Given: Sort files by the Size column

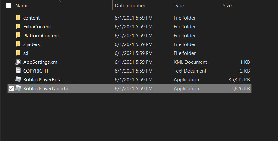Looking at the screenshot, I should point(227,6).
